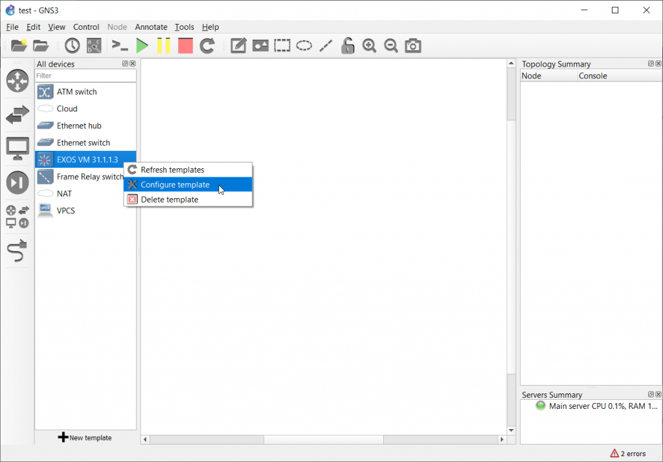This screenshot has height=462, width=663.
Task: Click the New blank project toolbar icon
Action: (19, 45)
